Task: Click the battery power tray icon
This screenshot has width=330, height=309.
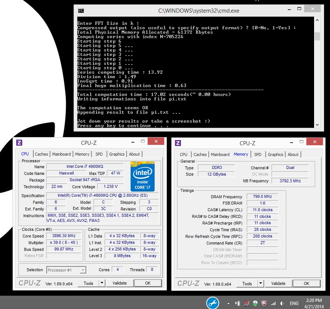Action: coord(238,303)
